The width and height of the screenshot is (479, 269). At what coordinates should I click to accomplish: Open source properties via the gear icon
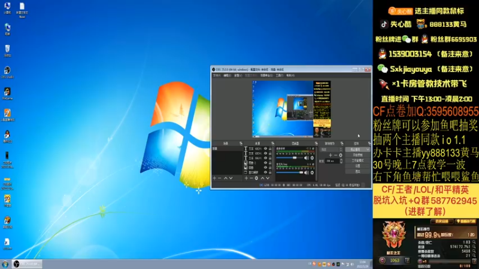pos(256,178)
